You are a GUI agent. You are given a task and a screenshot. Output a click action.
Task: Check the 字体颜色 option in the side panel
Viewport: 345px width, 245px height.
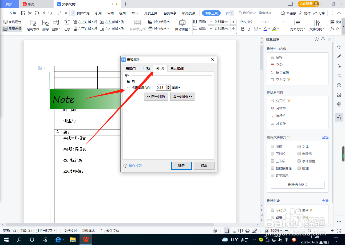tap(299, 161)
